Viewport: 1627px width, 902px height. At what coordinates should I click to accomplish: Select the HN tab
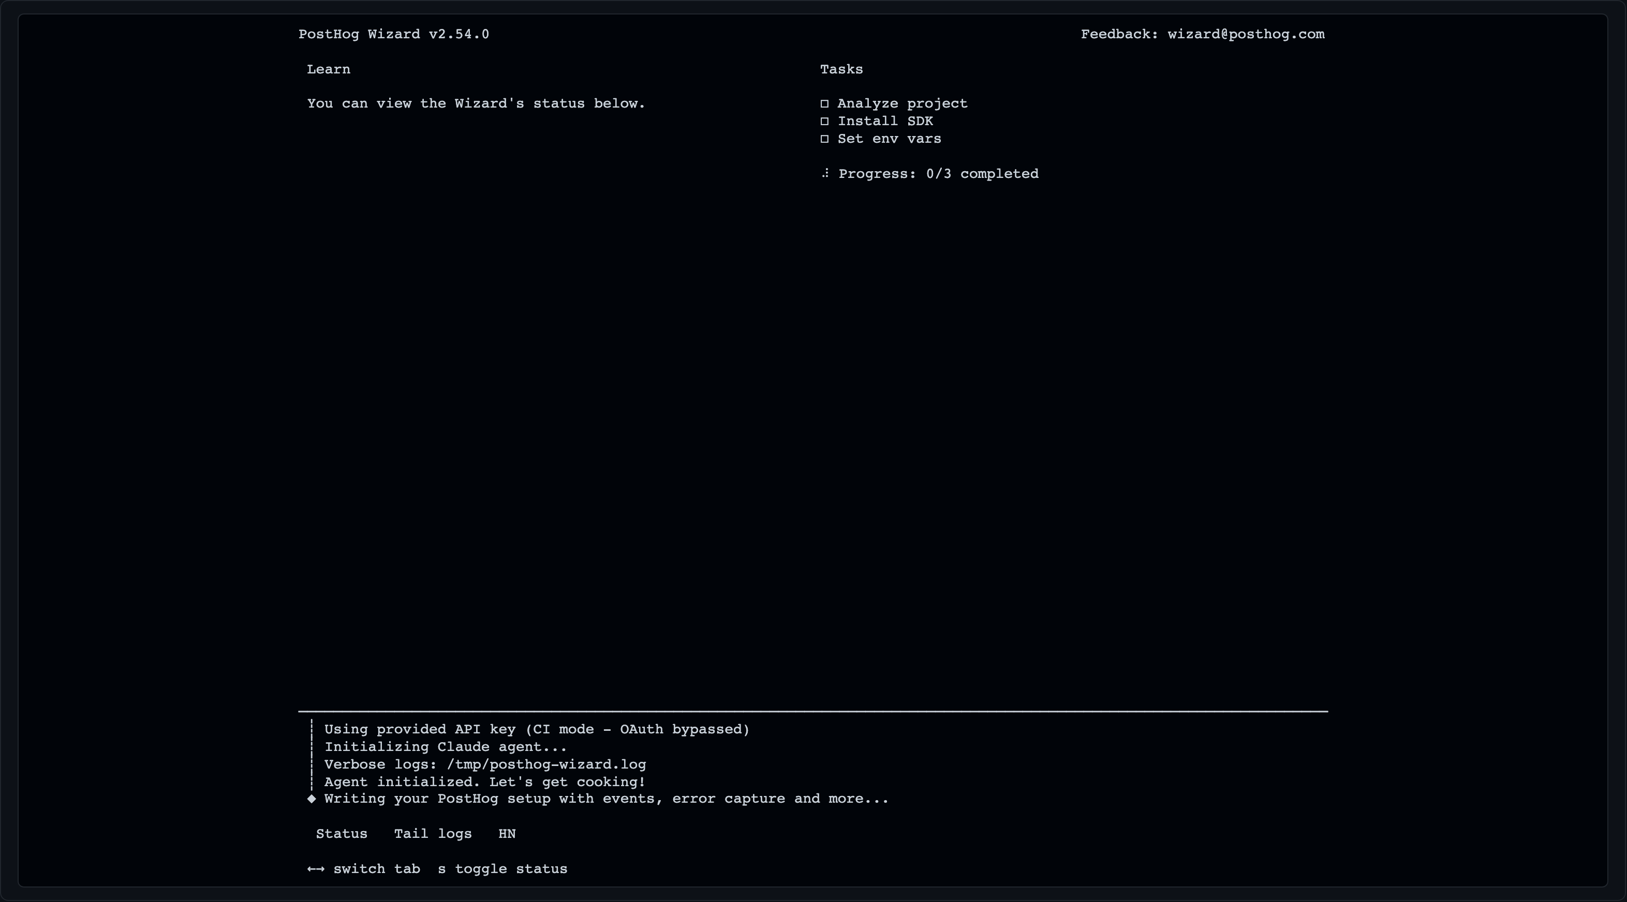tap(507, 834)
